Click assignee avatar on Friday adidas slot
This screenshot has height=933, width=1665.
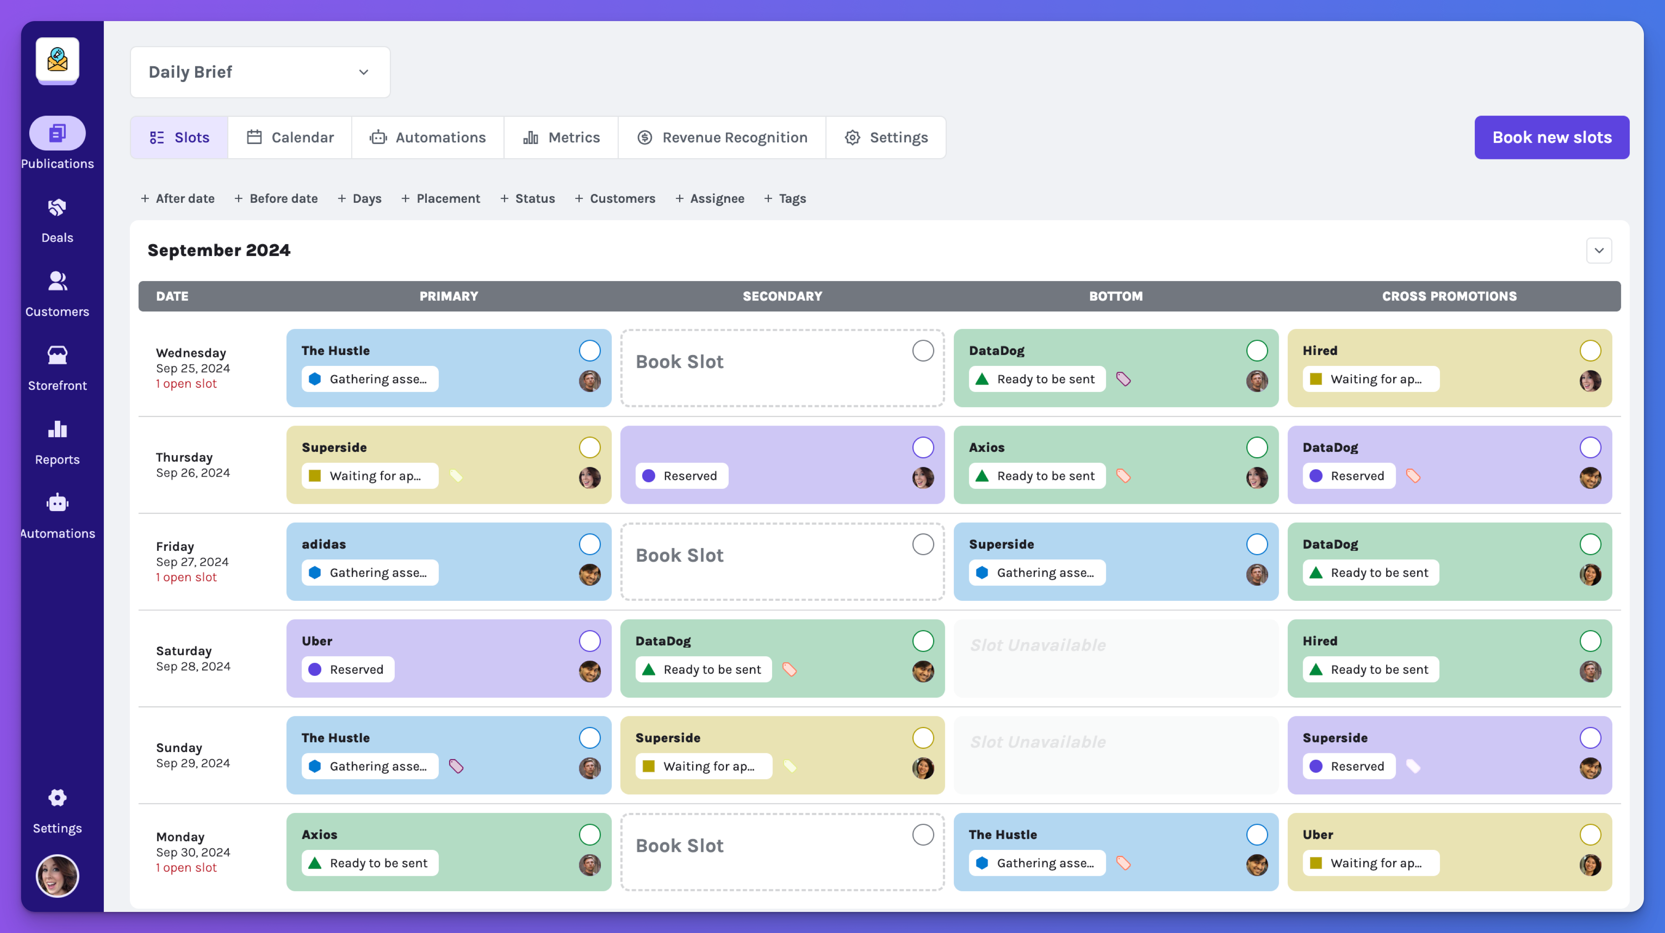click(589, 575)
